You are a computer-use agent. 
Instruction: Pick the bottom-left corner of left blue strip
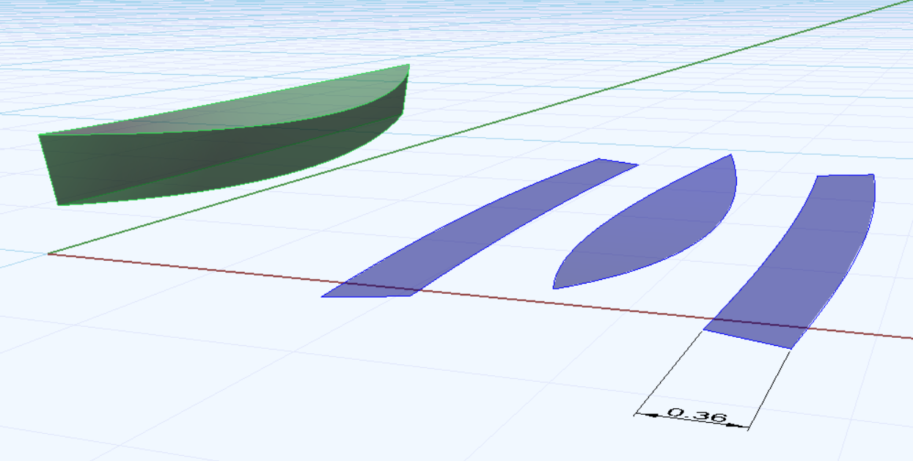tap(323, 297)
